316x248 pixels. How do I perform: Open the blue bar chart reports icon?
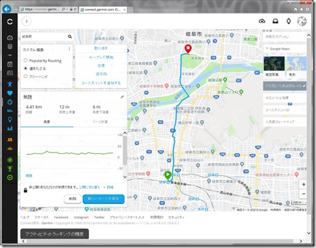point(9,128)
